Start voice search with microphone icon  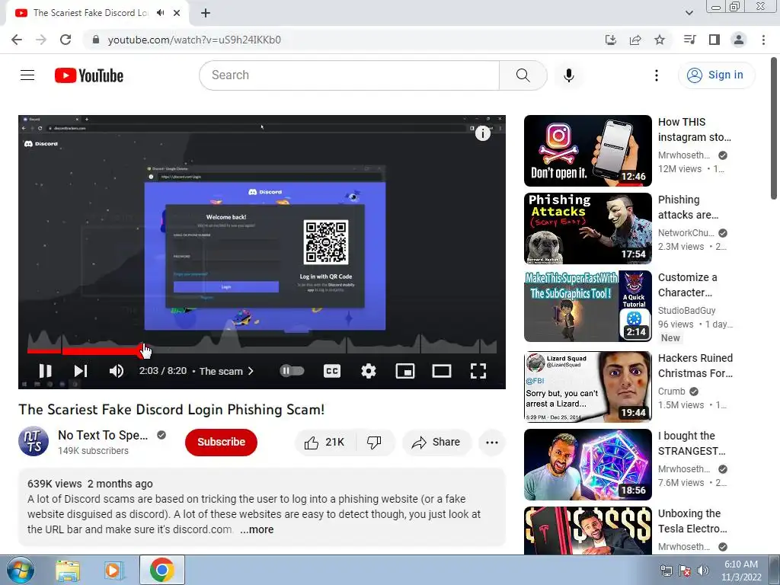click(x=568, y=75)
